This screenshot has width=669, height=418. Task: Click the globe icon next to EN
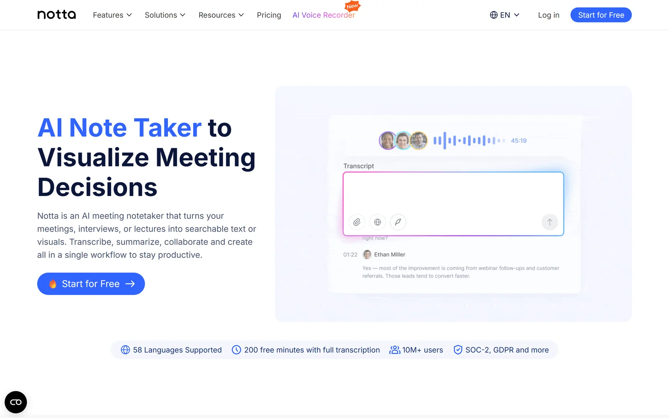point(494,15)
